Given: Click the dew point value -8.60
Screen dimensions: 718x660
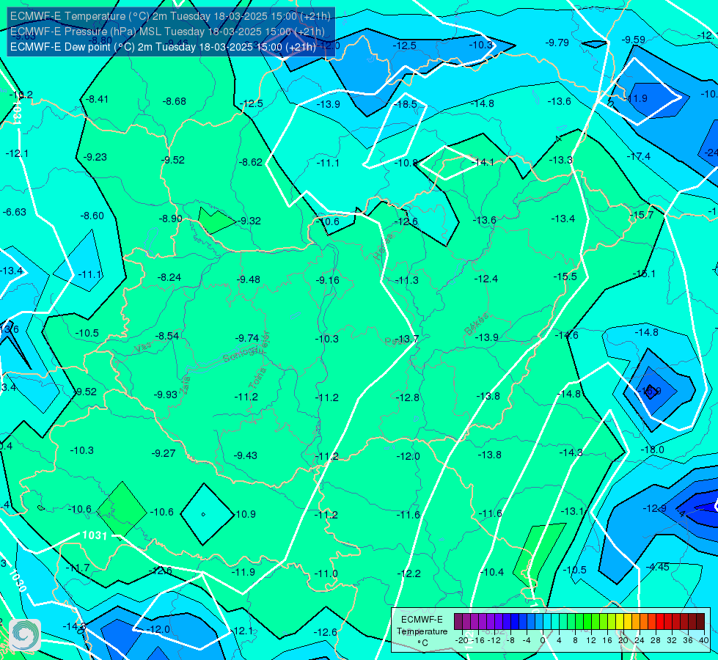Looking at the screenshot, I should [92, 216].
